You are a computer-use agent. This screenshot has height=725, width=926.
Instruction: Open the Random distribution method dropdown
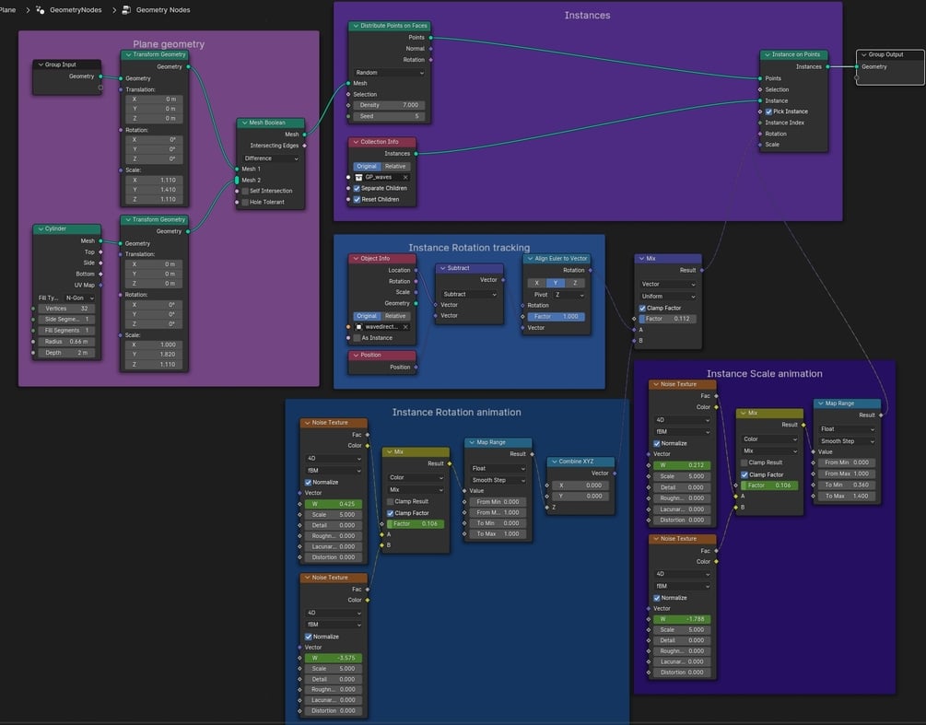point(389,72)
